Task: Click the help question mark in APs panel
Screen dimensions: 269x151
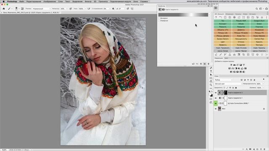Action: (216, 17)
